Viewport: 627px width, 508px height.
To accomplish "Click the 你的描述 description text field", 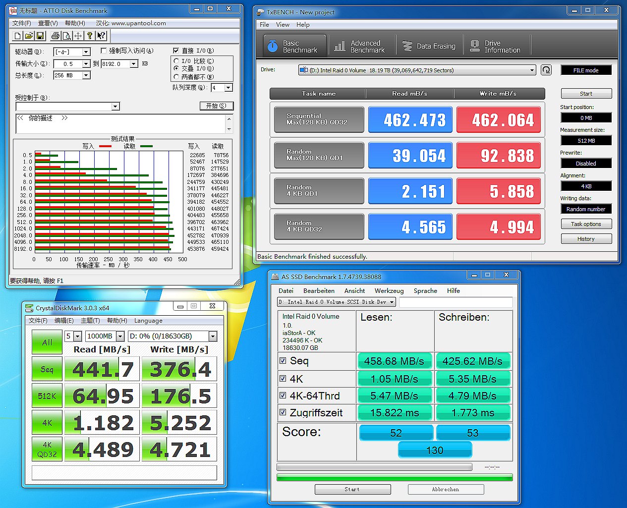I will coord(120,124).
